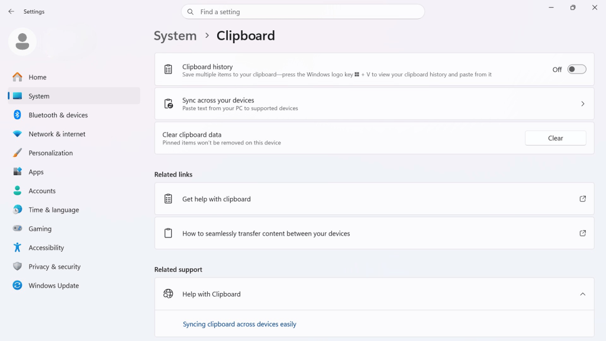Click the Clear clipboard data button

[555, 138]
